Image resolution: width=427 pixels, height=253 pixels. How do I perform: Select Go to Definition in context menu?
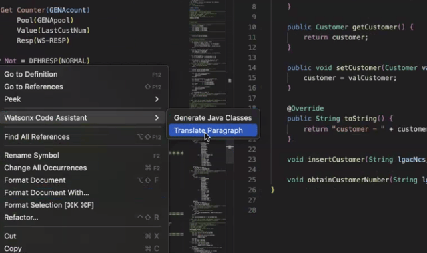pyautogui.click(x=83, y=74)
